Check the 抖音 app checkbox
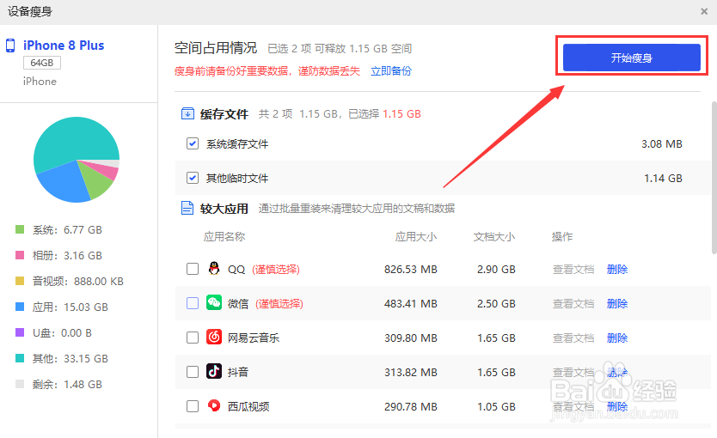The width and height of the screenshot is (717, 438). coord(193,372)
